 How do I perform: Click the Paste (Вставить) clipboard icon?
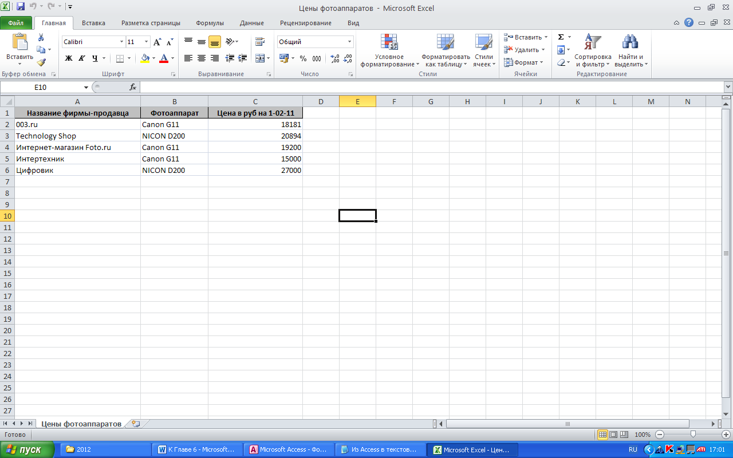coord(19,43)
